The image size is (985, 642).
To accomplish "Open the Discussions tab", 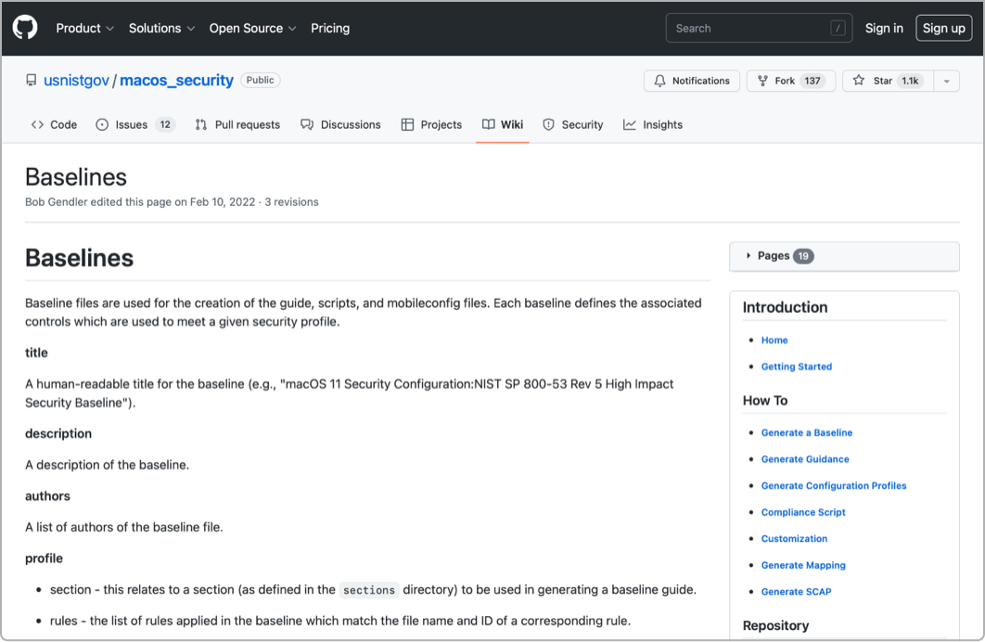I will [x=341, y=124].
